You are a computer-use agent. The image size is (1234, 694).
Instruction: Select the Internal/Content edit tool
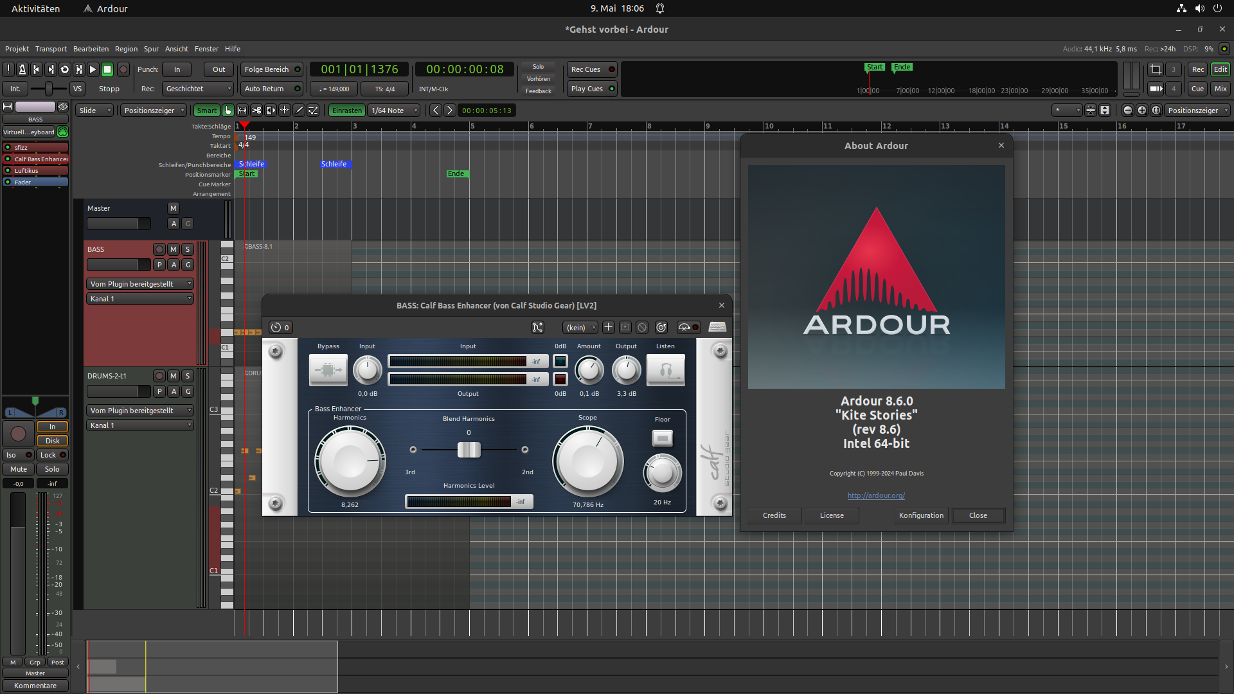313,111
